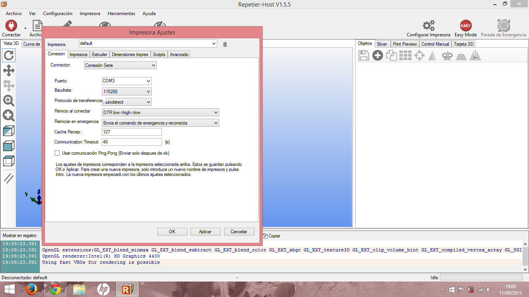Click the mirror object icon
The height and width of the screenshot is (297, 529).
click(475, 56)
